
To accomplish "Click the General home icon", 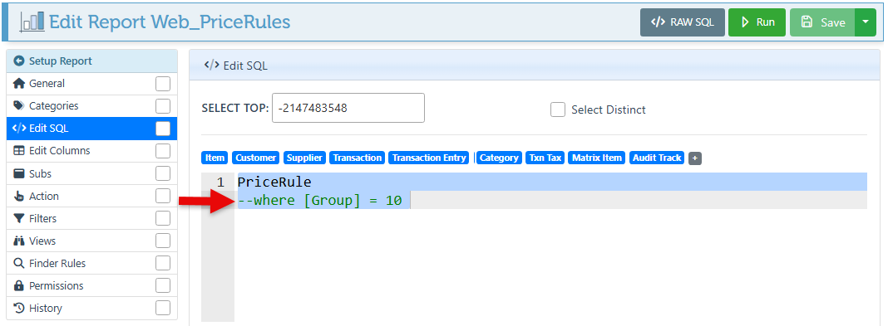I will 19,84.
